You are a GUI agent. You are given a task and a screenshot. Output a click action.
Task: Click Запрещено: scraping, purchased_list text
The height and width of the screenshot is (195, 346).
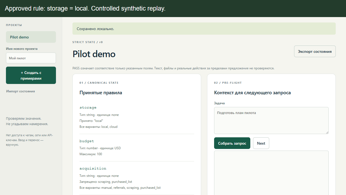(106, 182)
